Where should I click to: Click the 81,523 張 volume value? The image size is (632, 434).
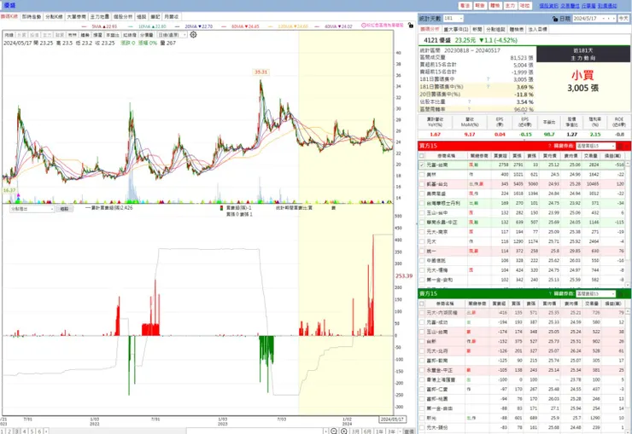tap(522, 58)
